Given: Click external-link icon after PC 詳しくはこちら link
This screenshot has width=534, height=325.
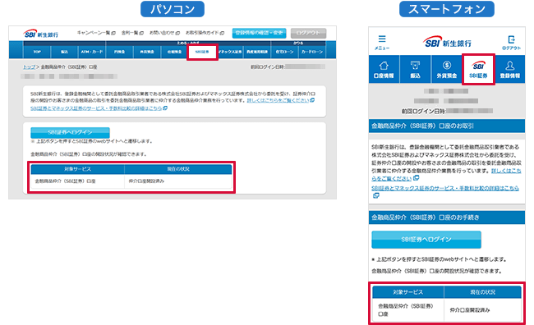Looking at the screenshot, I should click(312, 100).
